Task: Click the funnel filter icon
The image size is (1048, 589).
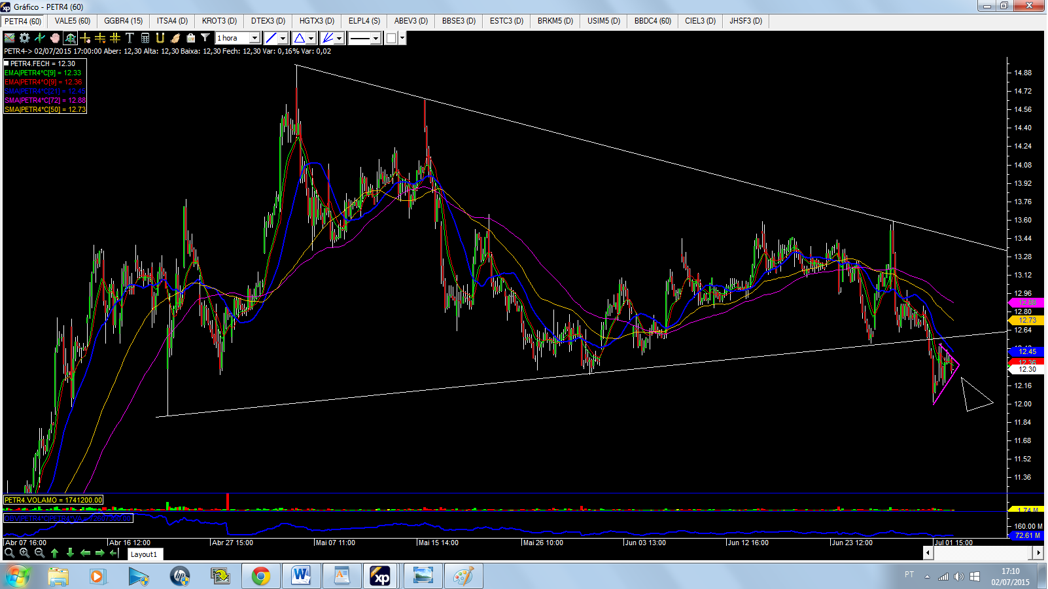Action: tap(205, 38)
